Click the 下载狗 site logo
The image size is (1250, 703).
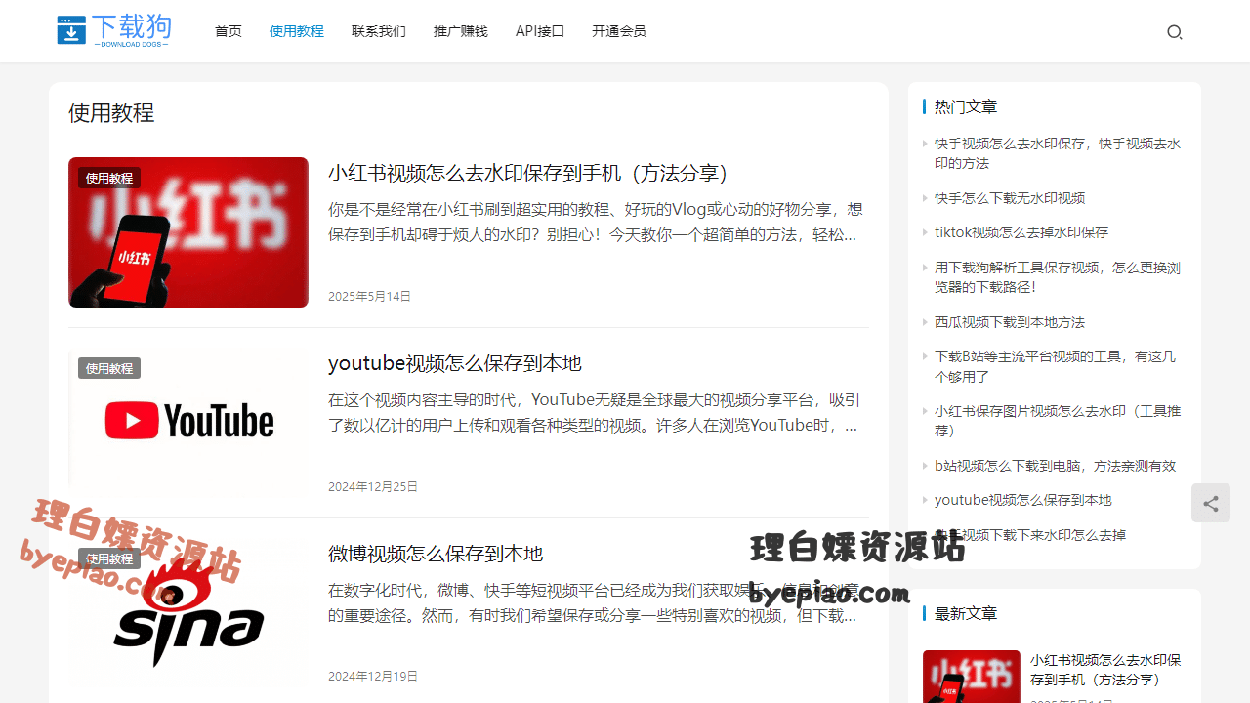(x=113, y=31)
